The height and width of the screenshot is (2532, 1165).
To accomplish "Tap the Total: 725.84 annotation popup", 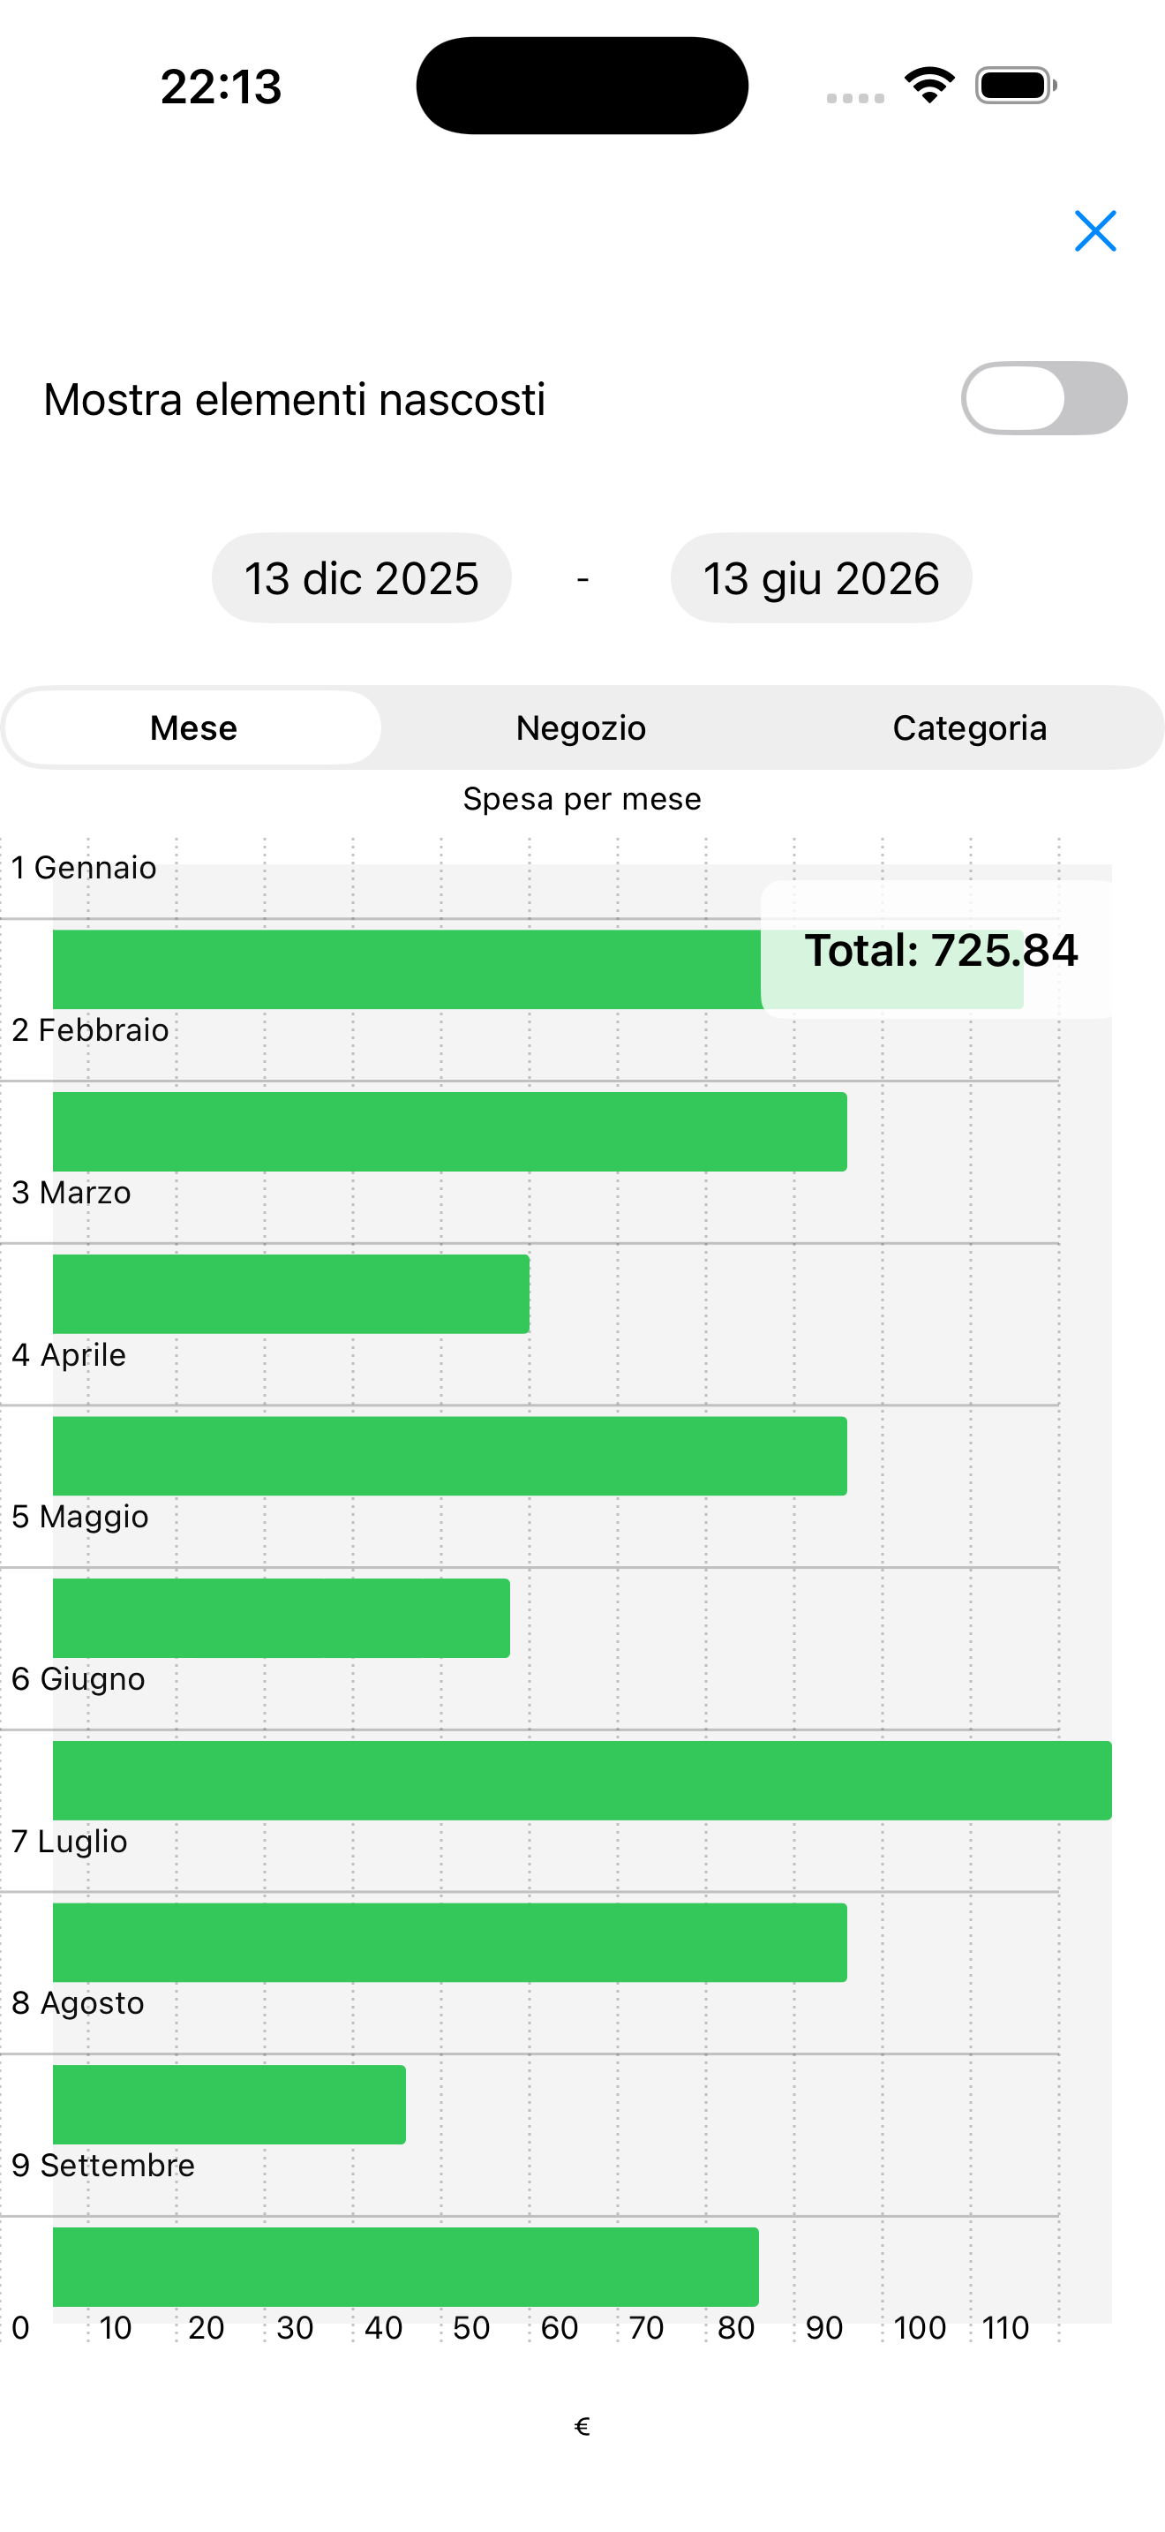I will [940, 951].
